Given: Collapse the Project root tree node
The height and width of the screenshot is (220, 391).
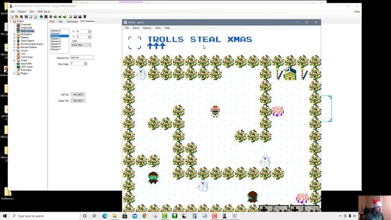Looking at the screenshot, I should (x=10, y=21).
